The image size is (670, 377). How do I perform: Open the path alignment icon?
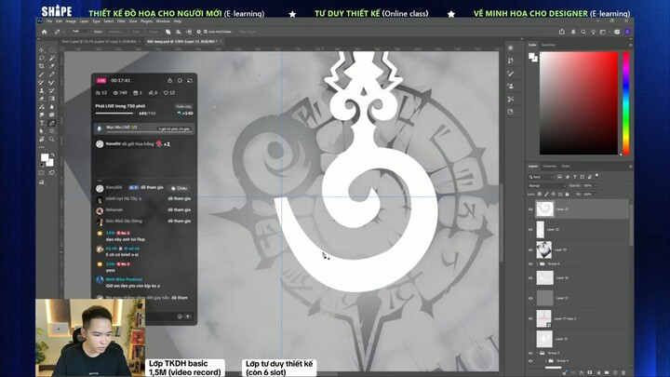[178, 32]
